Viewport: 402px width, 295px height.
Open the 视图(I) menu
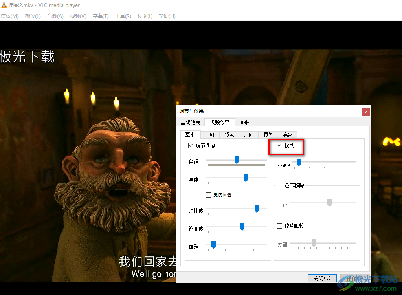point(145,16)
